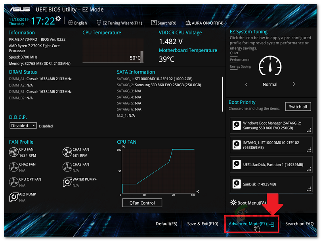The height and width of the screenshot is (241, 321).
Task: Click the CPU FAN curve graph
Action: click(x=159, y=171)
